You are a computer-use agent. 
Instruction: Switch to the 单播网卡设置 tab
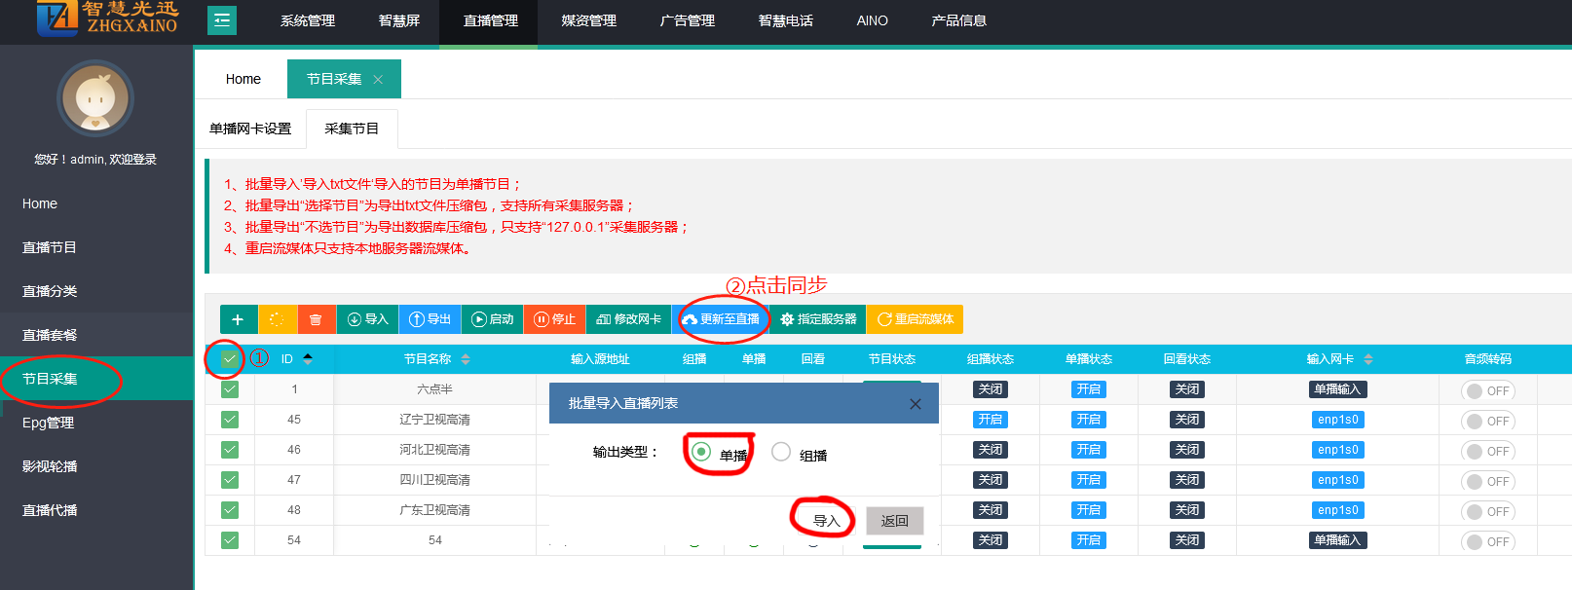250,129
